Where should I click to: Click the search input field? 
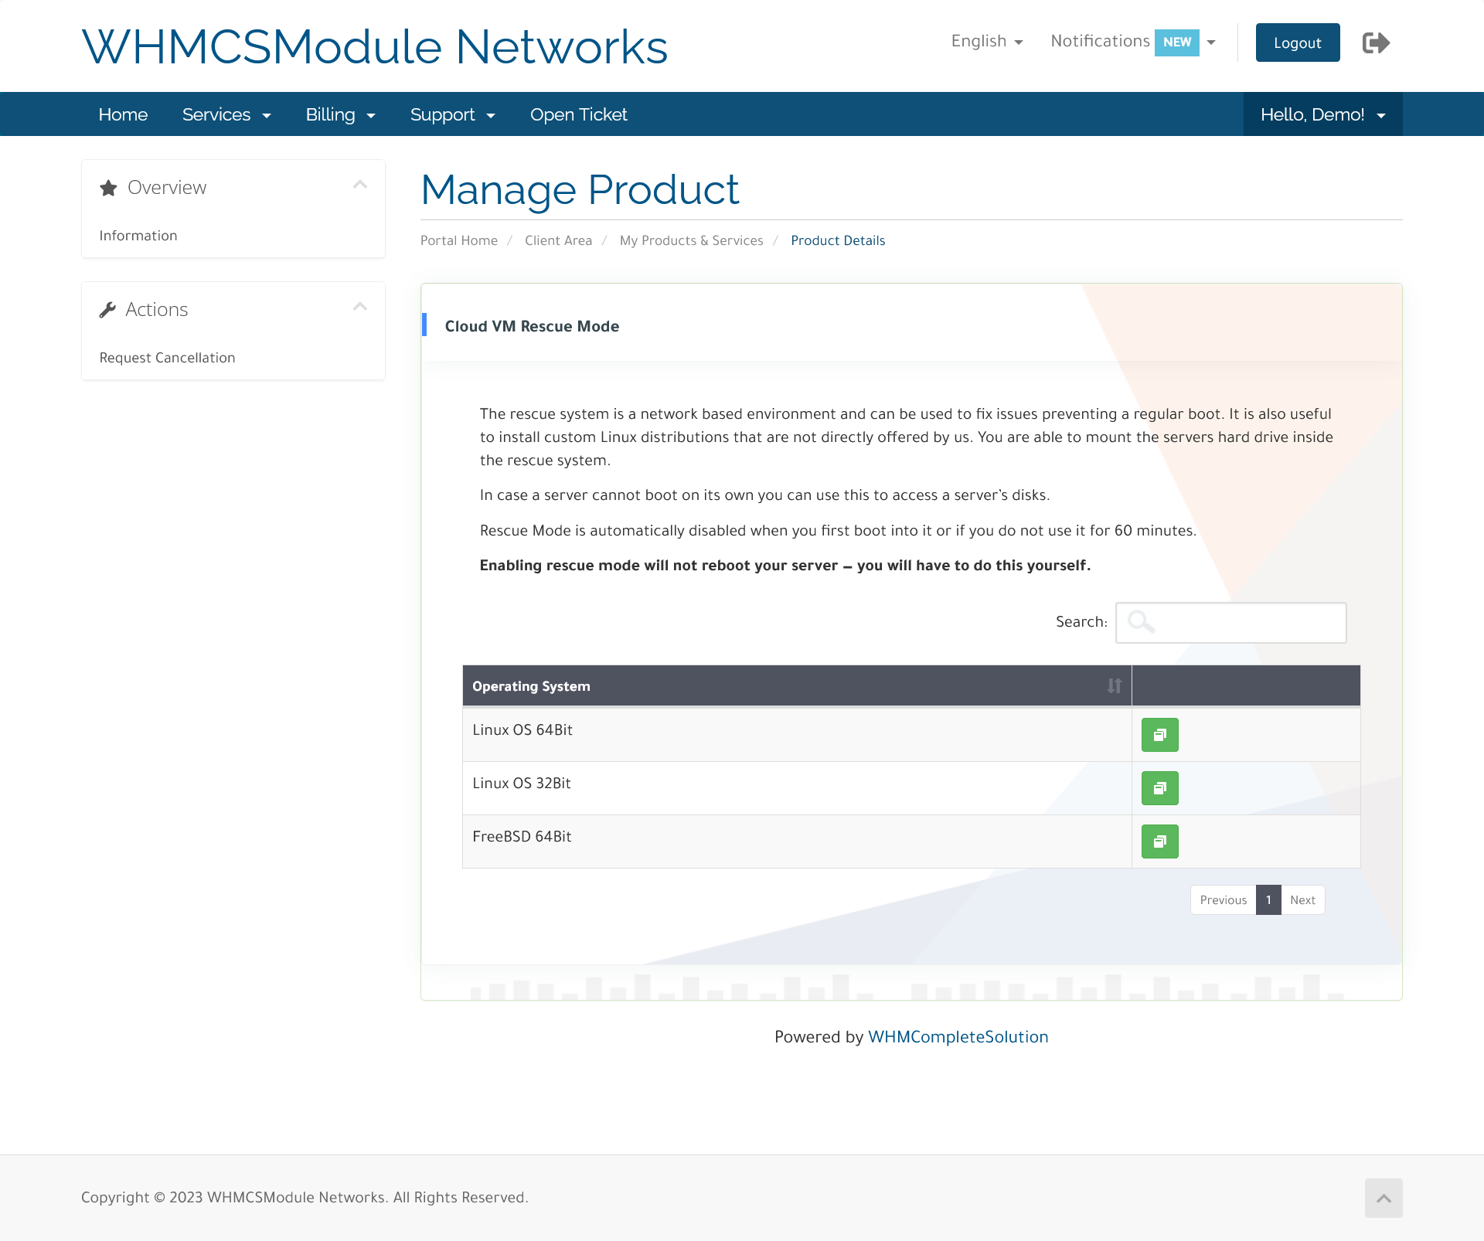[x=1230, y=621]
